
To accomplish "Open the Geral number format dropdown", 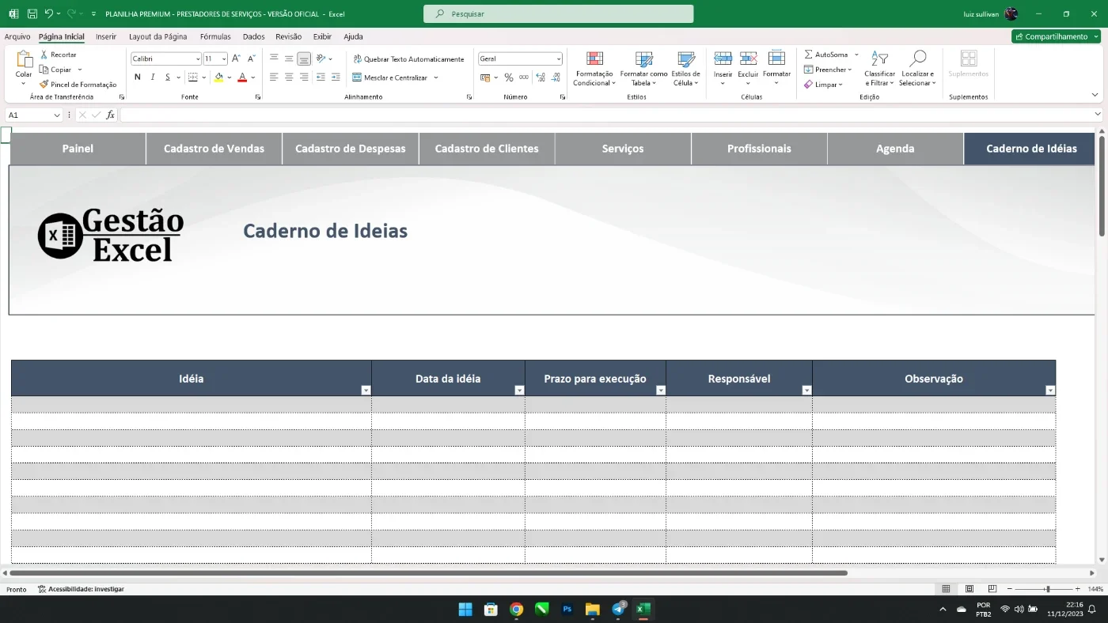I will [x=558, y=59].
